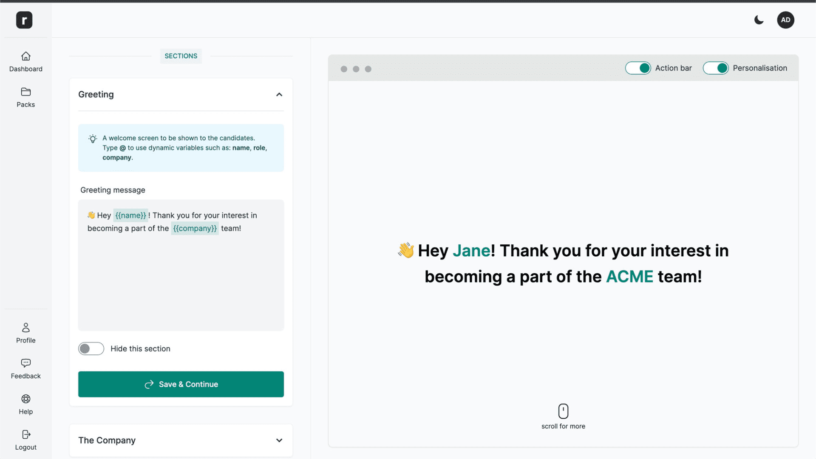Click the app logo icon top-left
Image resolution: width=816 pixels, height=459 pixels.
(24, 20)
